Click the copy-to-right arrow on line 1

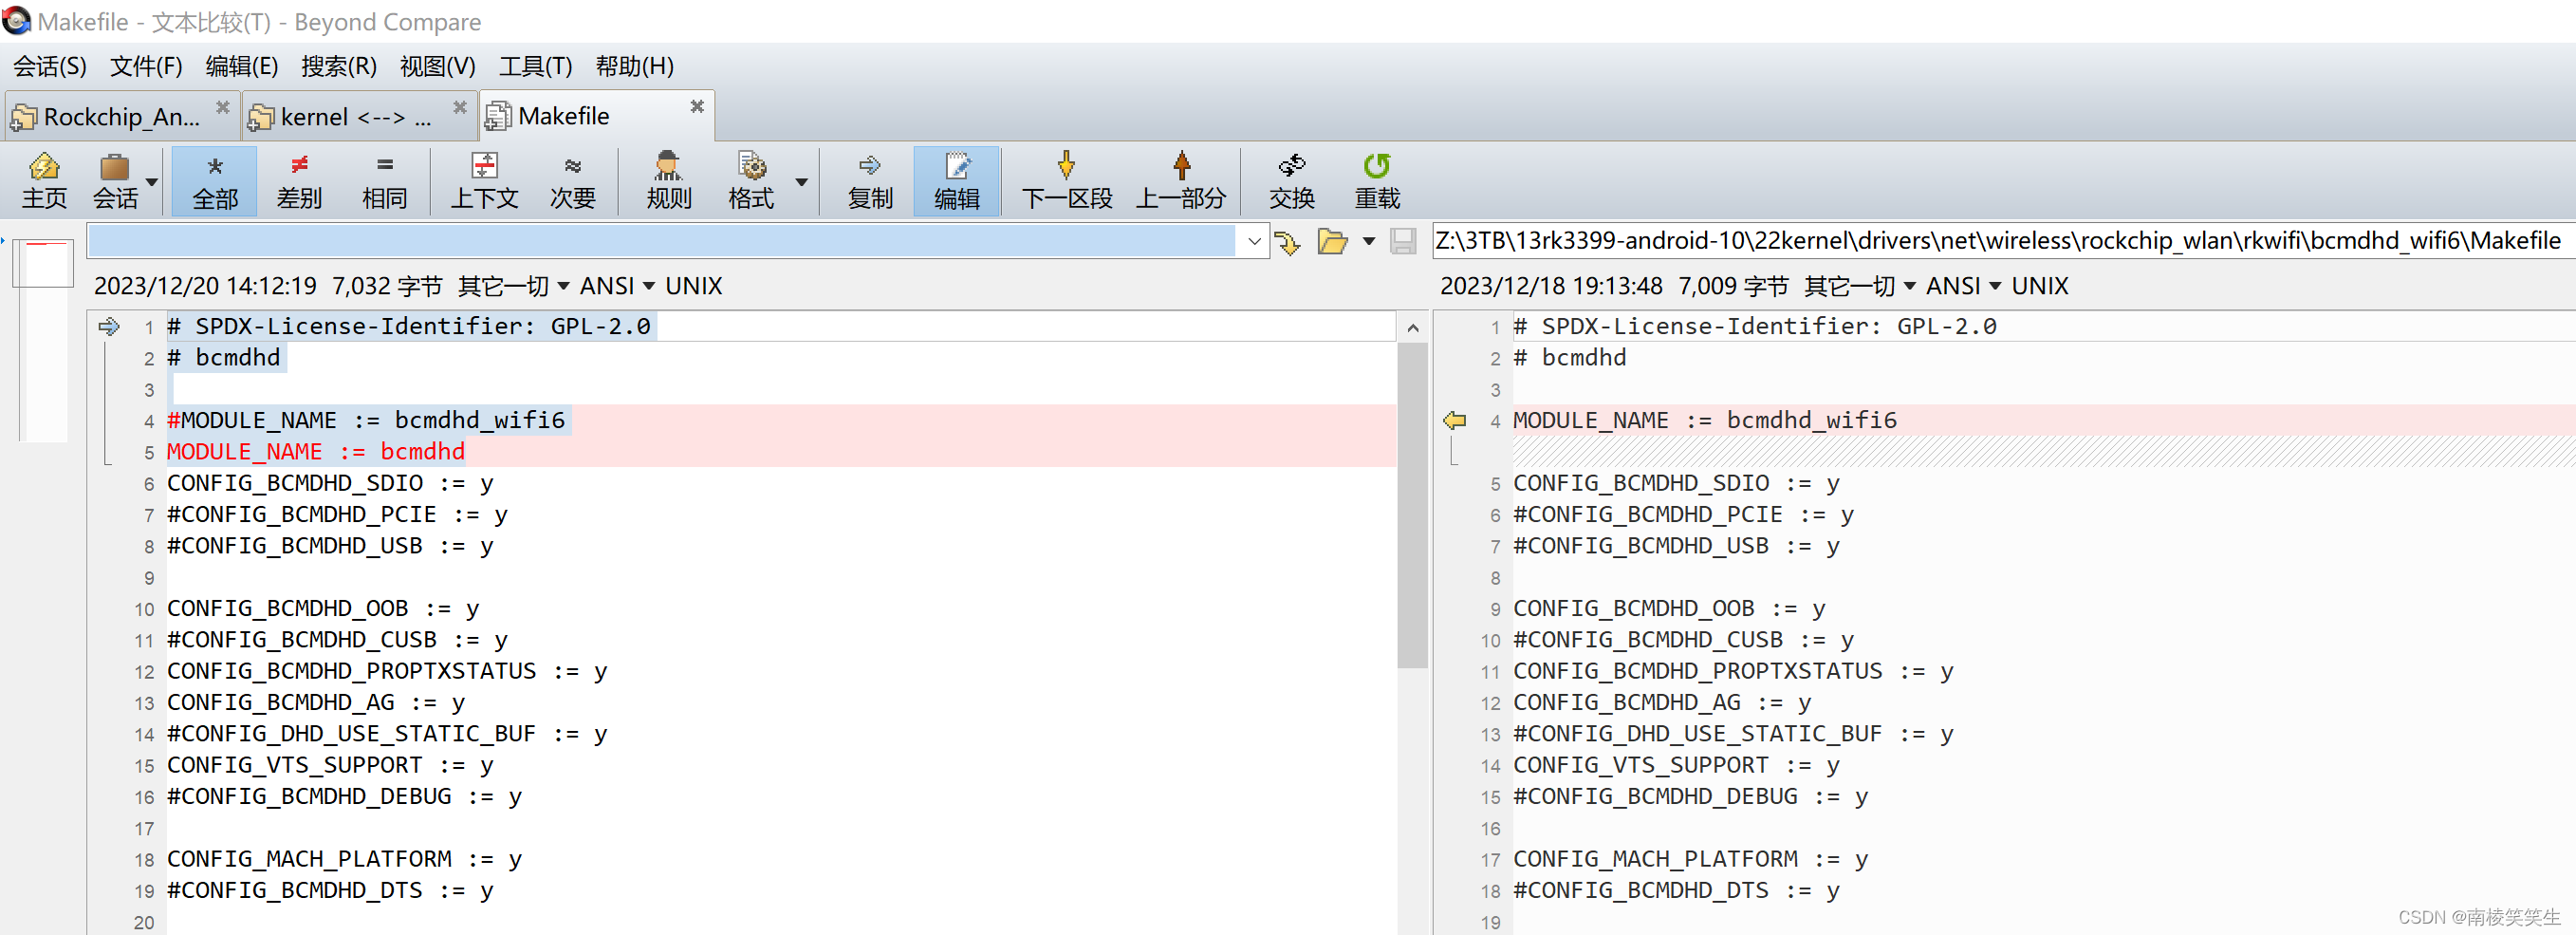click(x=109, y=326)
